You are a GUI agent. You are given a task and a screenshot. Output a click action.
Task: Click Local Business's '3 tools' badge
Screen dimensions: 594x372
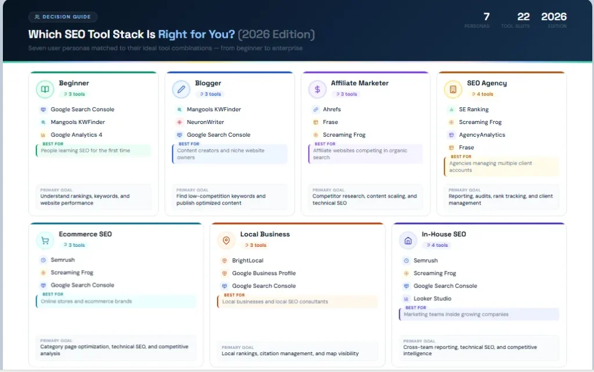click(x=256, y=245)
